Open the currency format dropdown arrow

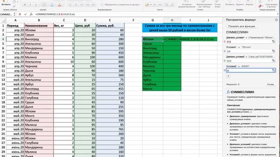point(150,5)
